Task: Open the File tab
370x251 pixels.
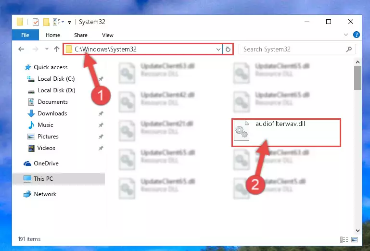Action: tap(25, 35)
